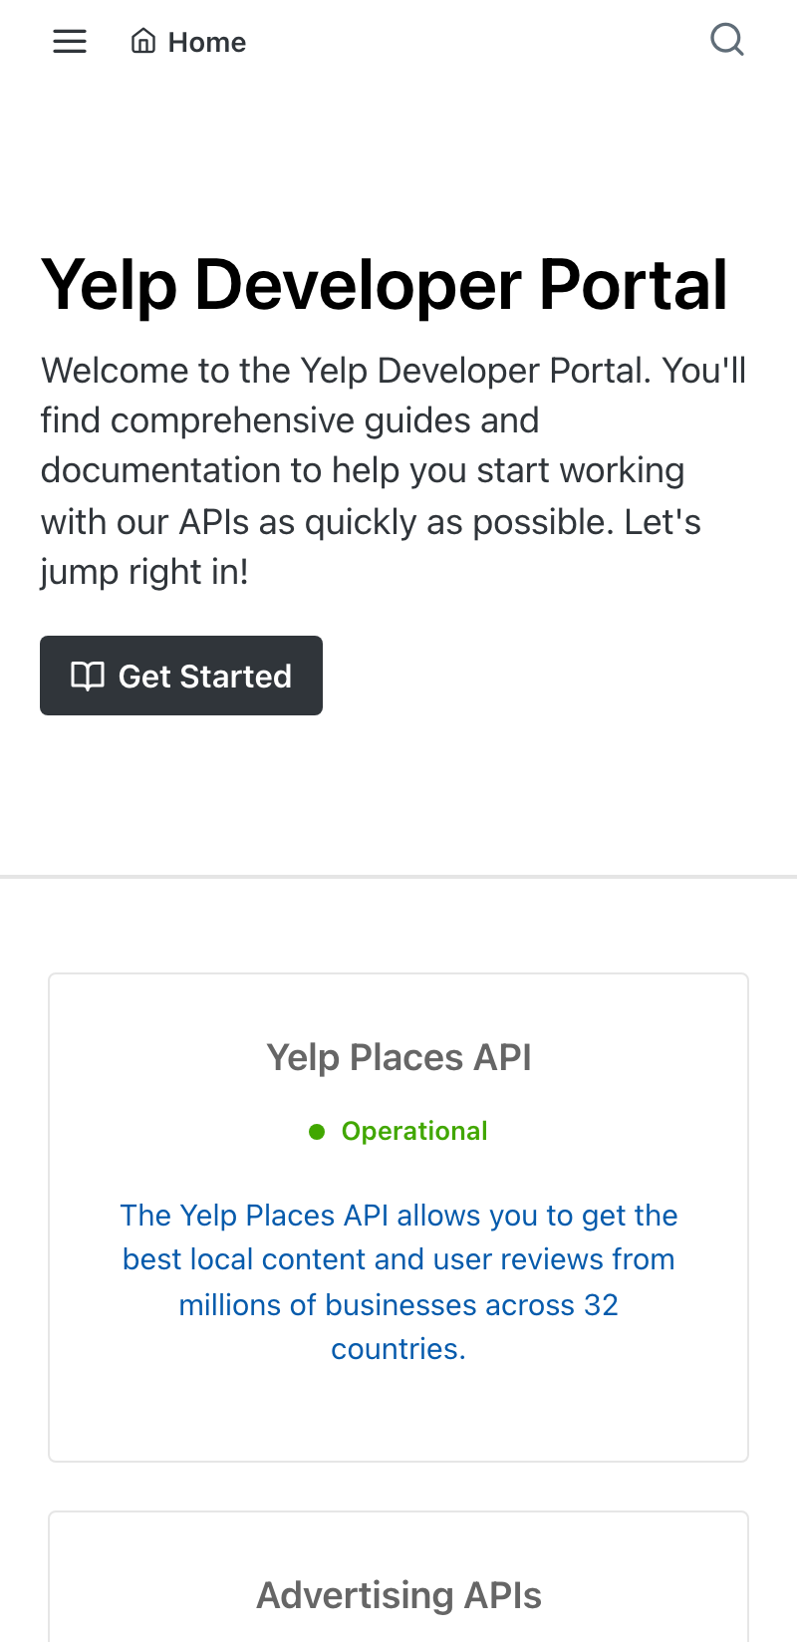Screen dimensions: 797x1642
Task: Click the house icon beside Home
Action: click(x=143, y=41)
